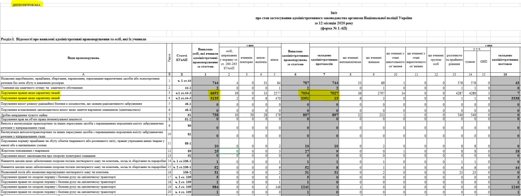521x196 pixels.
Task: Select the article cell 'ч. 2 ст.106-1'
Action: (x=181, y=167)
